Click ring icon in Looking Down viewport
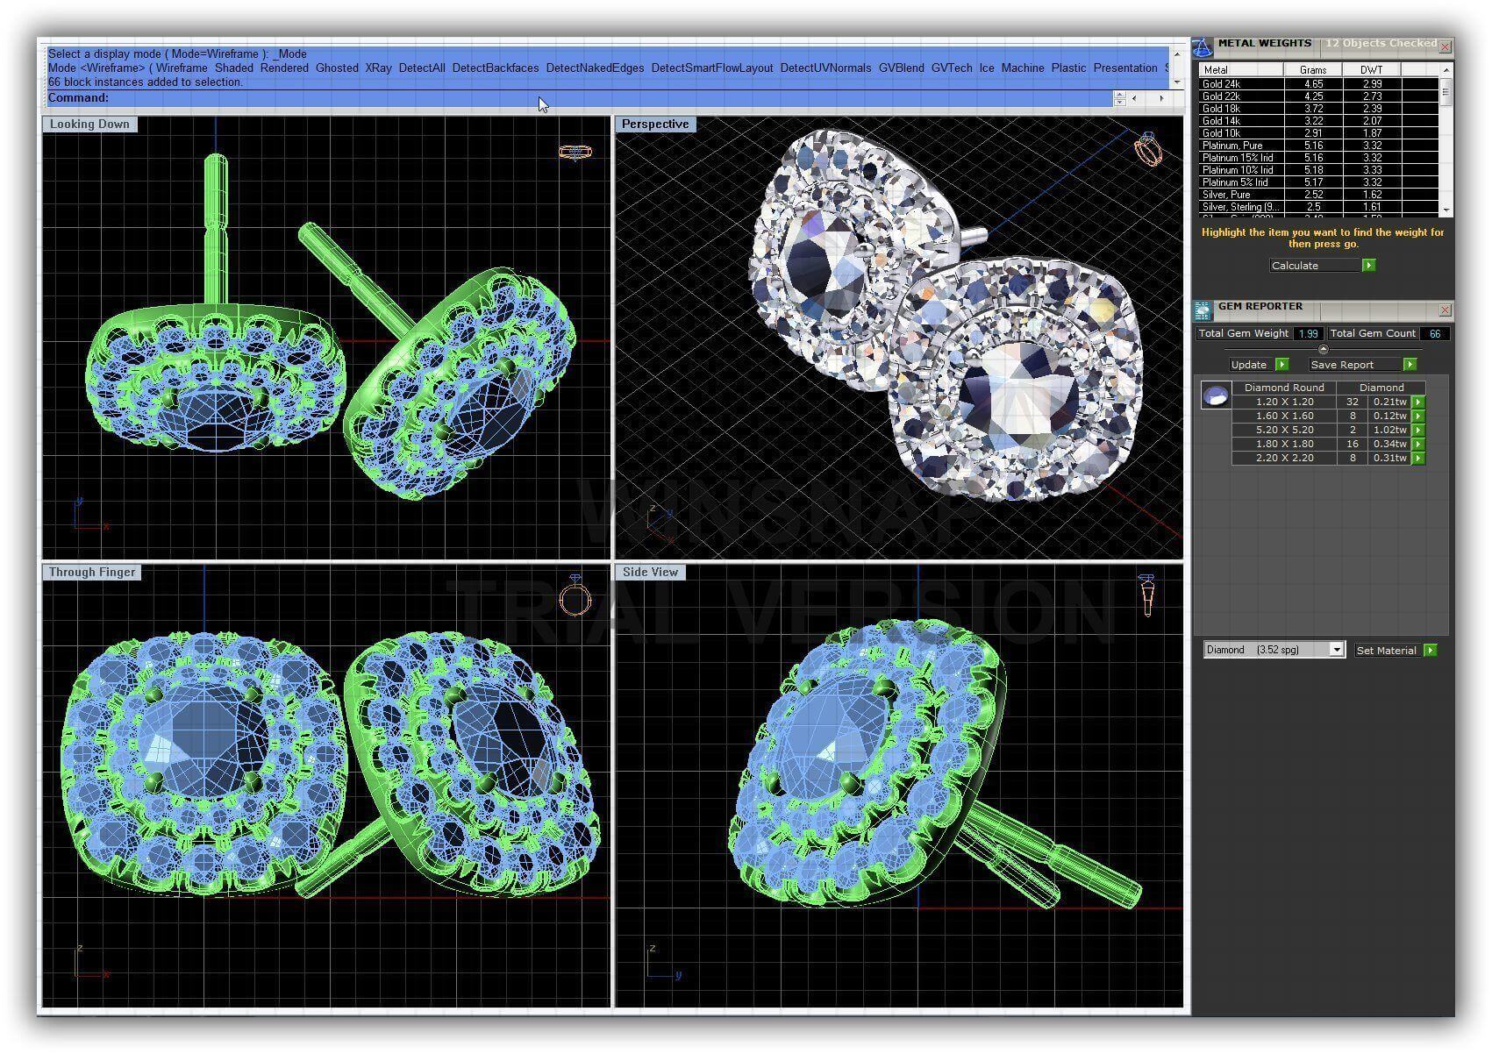 [575, 153]
